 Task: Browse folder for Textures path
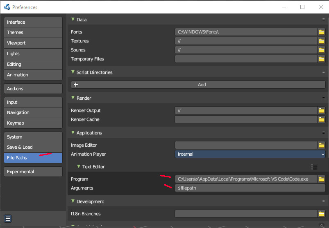tap(322, 41)
